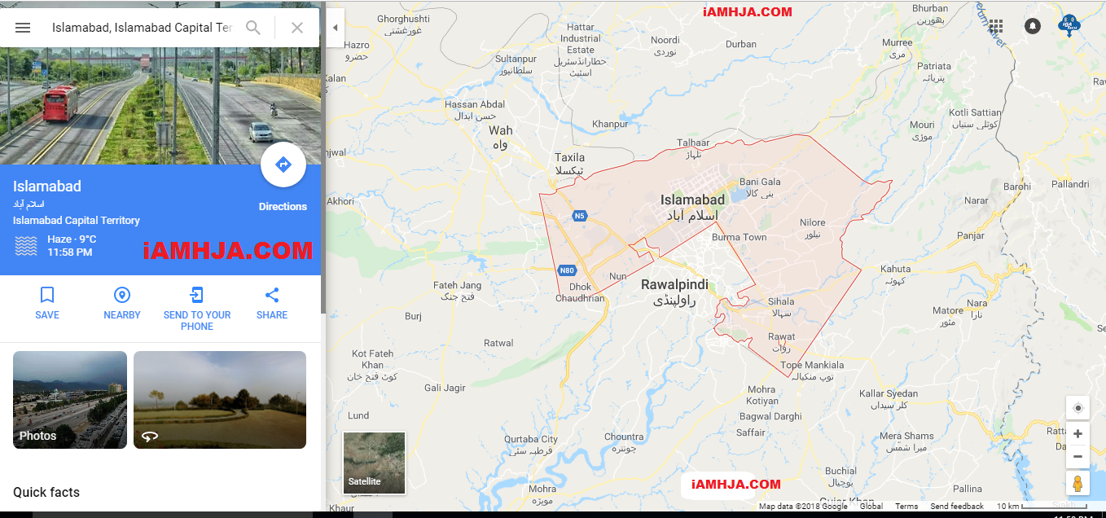Screen dimensions: 1106x518
Task: Switch map to Satellite view
Action: click(x=375, y=463)
